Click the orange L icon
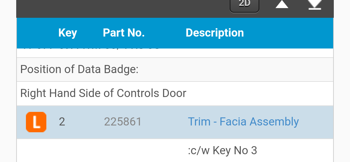 (36, 122)
